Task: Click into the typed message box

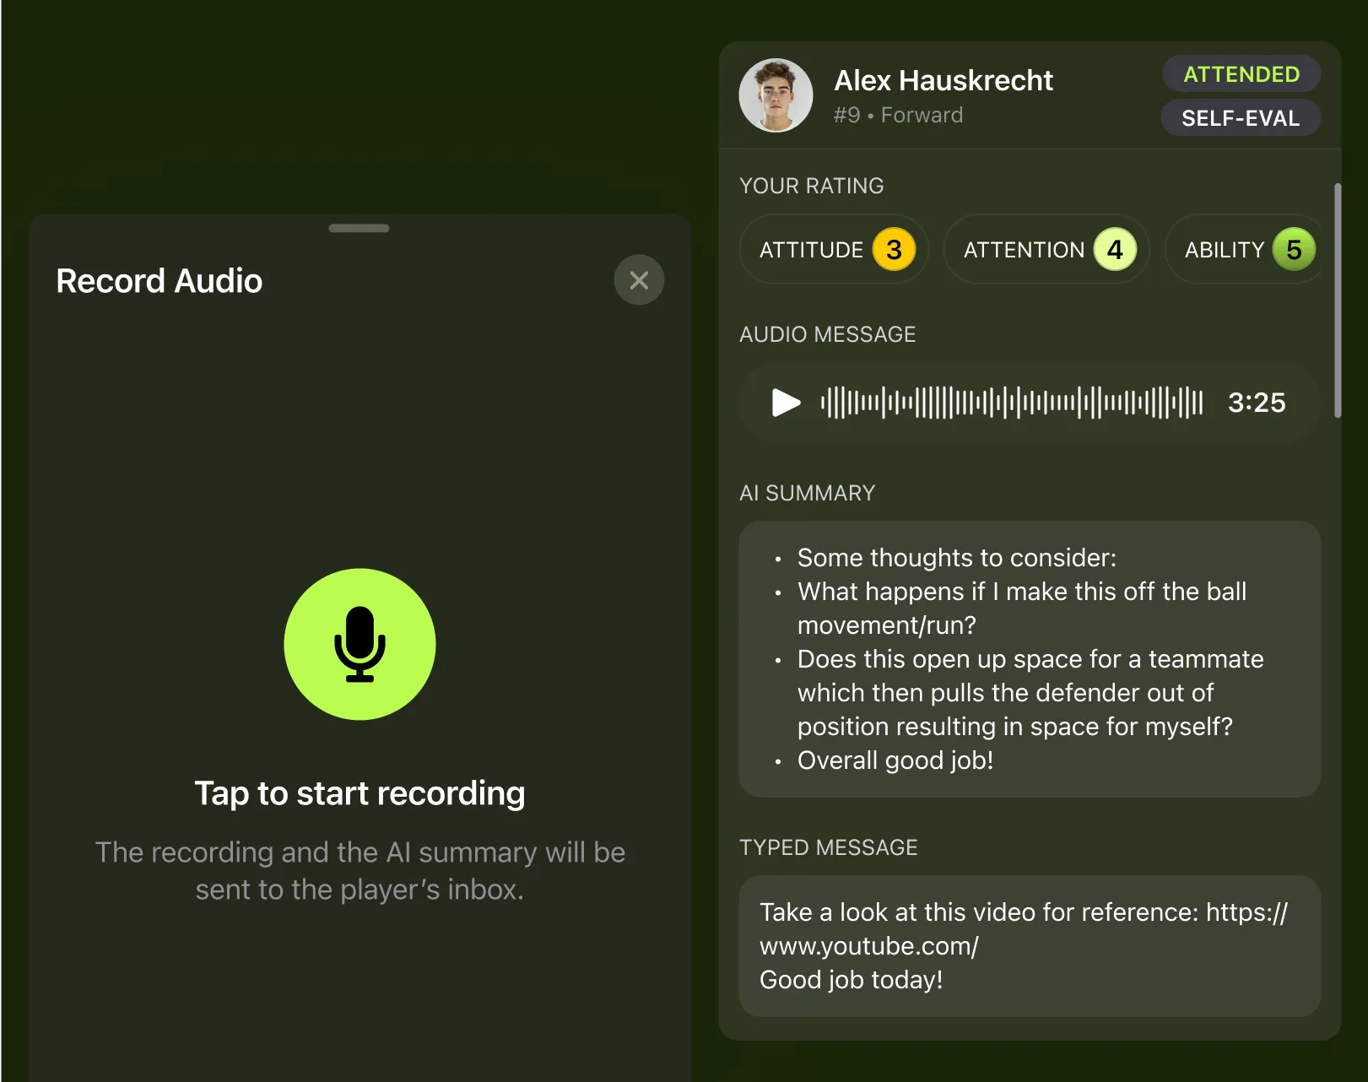Action: [x=1030, y=946]
